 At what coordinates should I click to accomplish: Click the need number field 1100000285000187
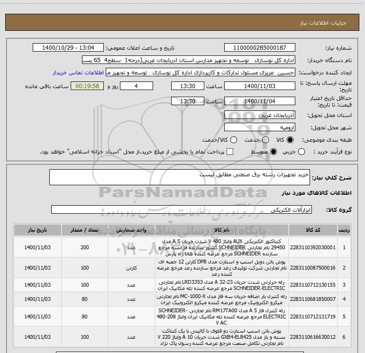[x=260, y=48]
